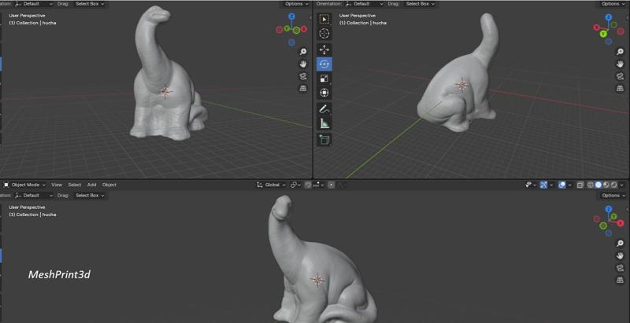The width and height of the screenshot is (630, 323).
Task: Click "(1) Collection | hucha" in bottom viewport
Action: click(x=32, y=215)
